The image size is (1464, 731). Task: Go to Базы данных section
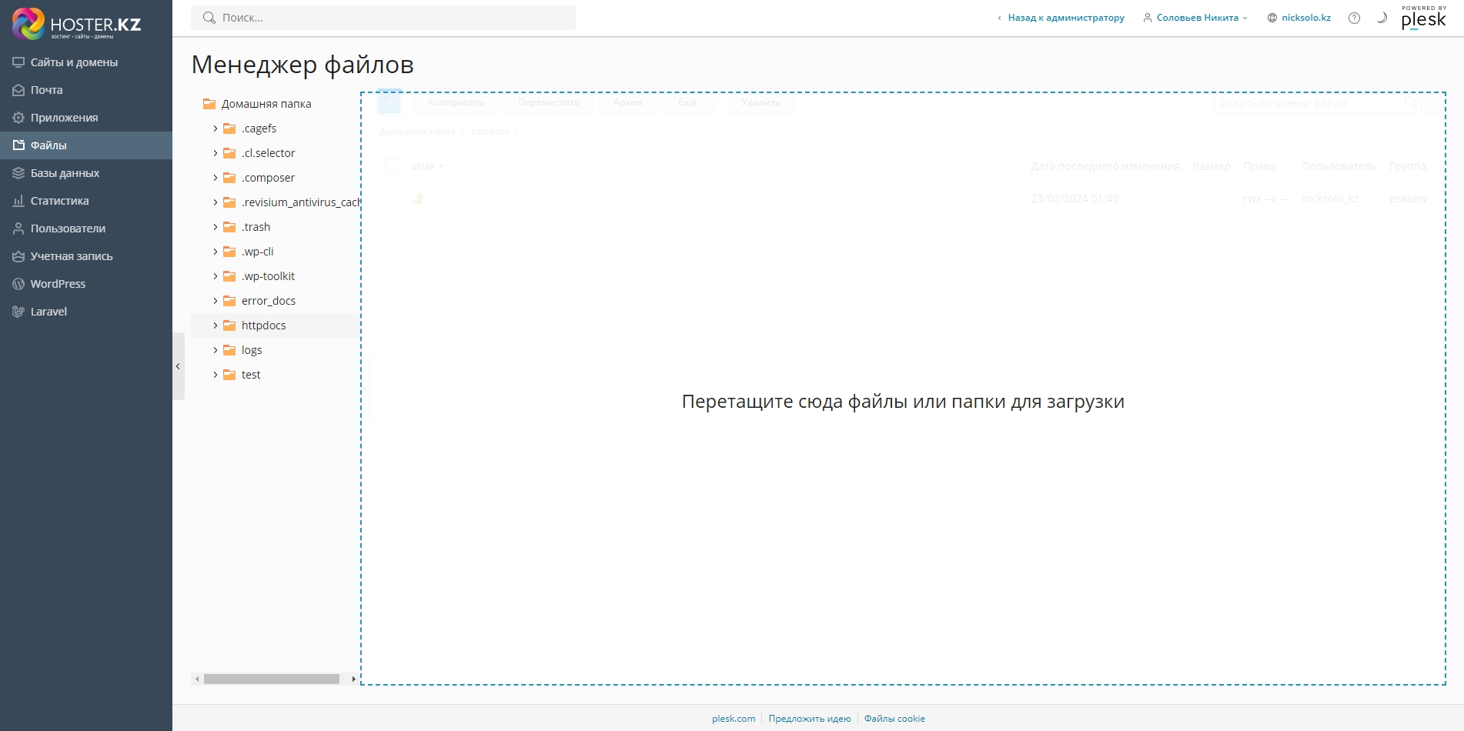(x=65, y=173)
